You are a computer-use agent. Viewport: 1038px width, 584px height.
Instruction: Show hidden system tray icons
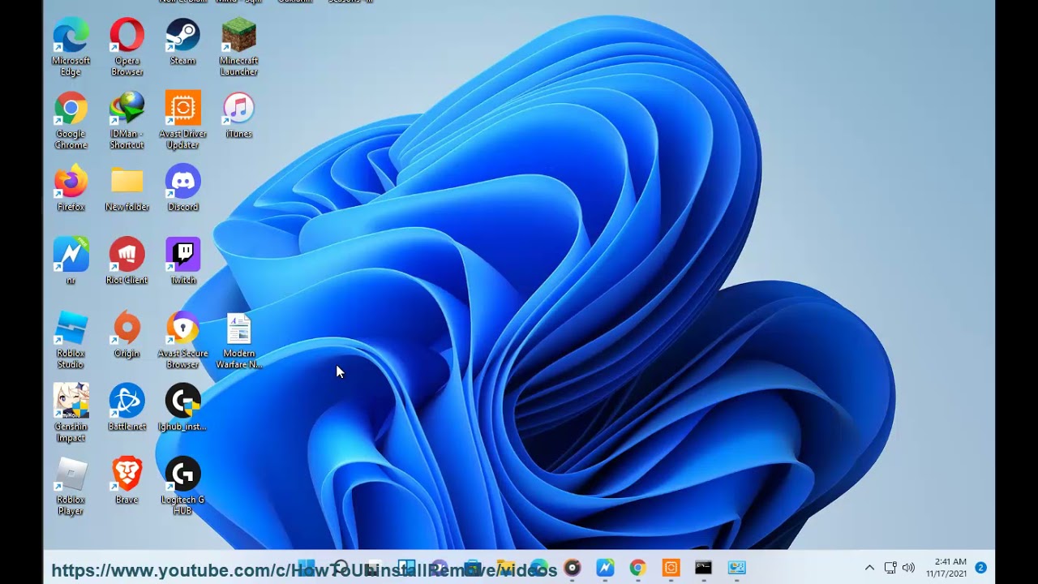pos(869,568)
